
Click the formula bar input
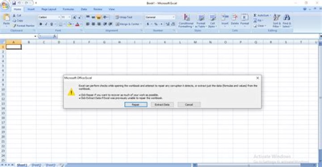(188, 36)
